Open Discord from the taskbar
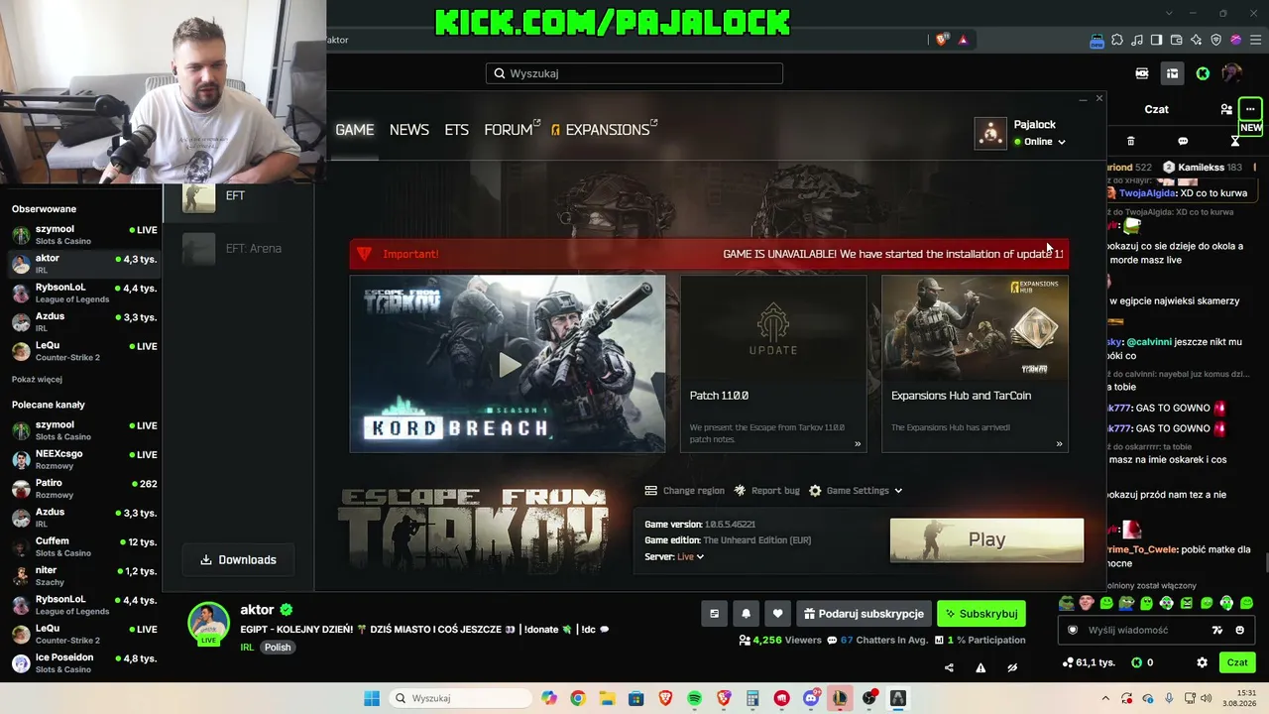1269x714 pixels. click(811, 698)
